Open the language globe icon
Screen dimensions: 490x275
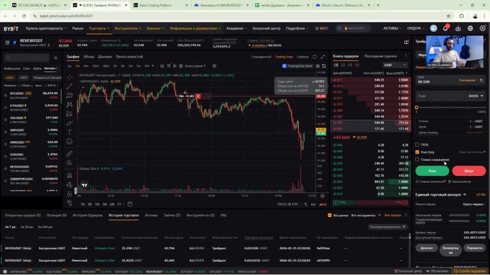click(x=470, y=28)
